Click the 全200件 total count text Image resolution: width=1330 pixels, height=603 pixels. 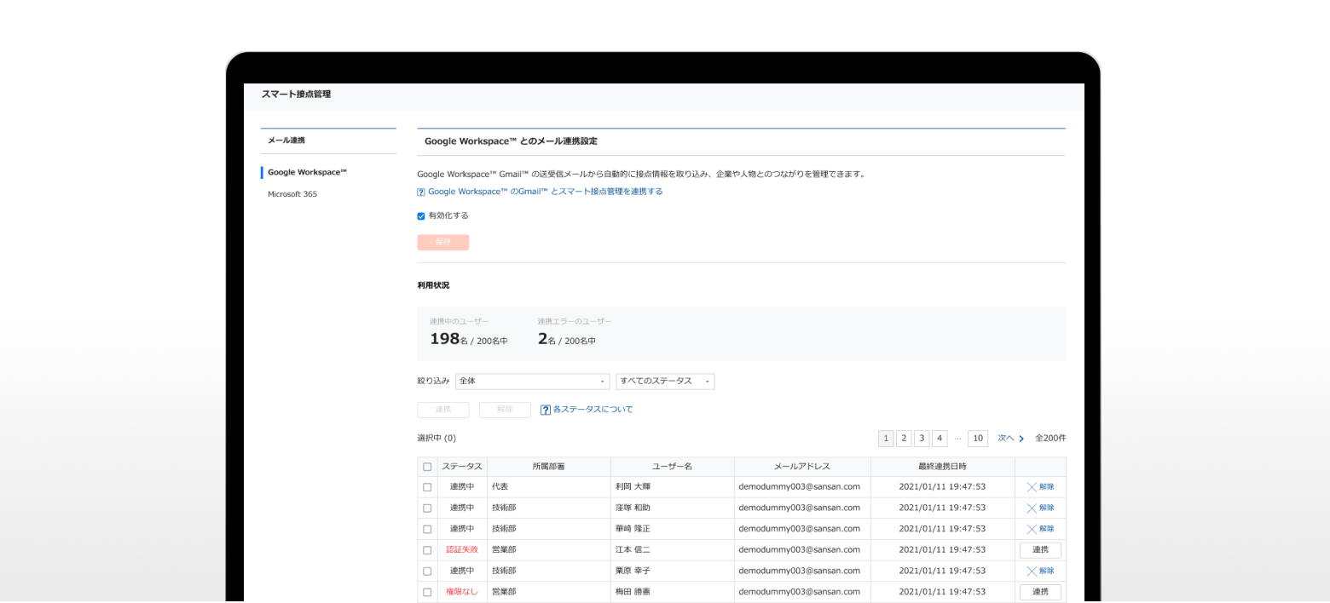(x=1050, y=439)
